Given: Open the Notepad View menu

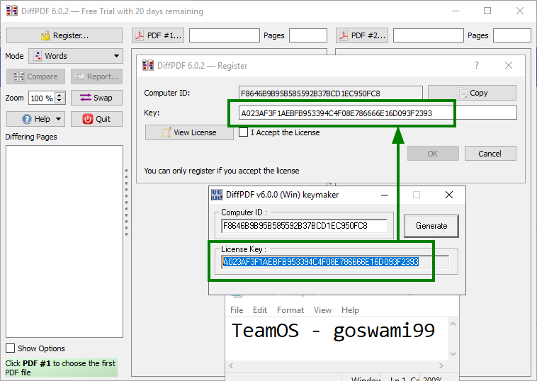Looking at the screenshot, I should [x=322, y=310].
